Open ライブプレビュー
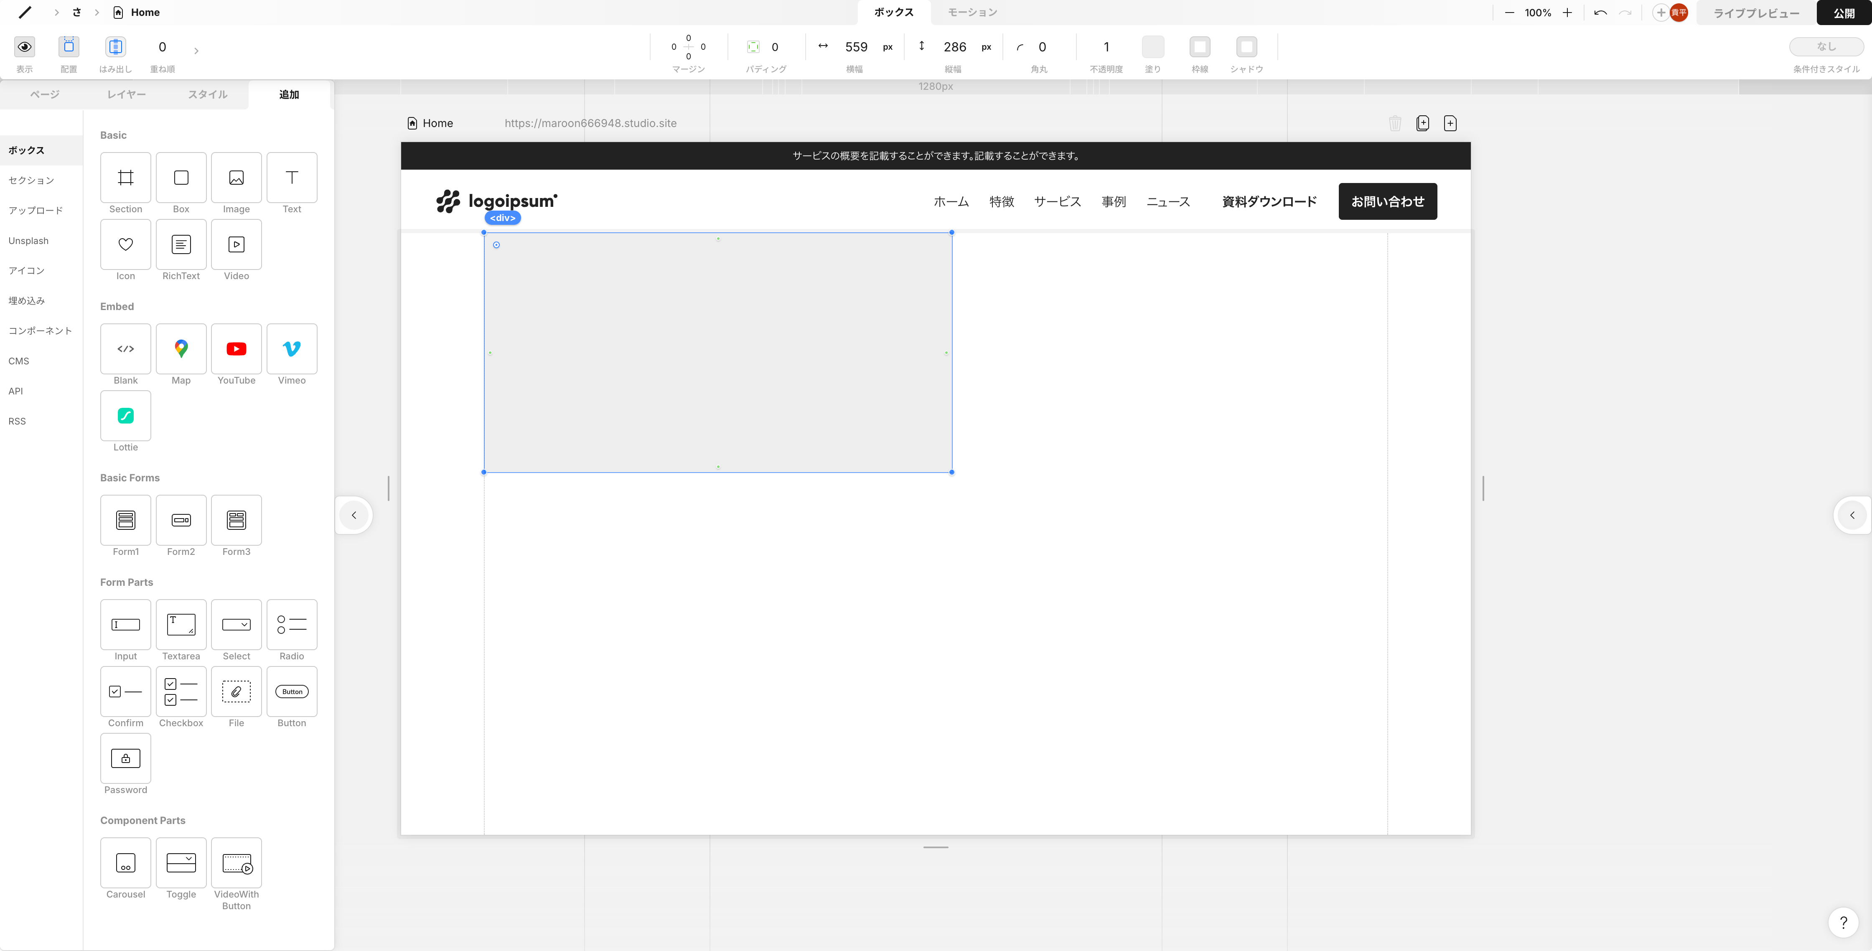This screenshot has width=1872, height=951. pyautogui.click(x=1756, y=13)
